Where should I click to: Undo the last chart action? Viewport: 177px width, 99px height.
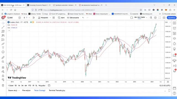pos(83,18)
